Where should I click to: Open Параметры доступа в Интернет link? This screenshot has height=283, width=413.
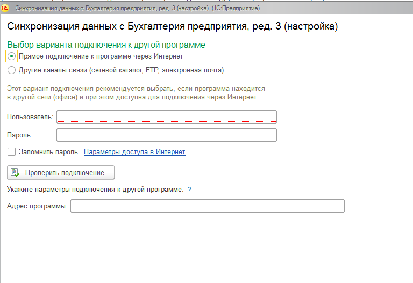point(134,152)
